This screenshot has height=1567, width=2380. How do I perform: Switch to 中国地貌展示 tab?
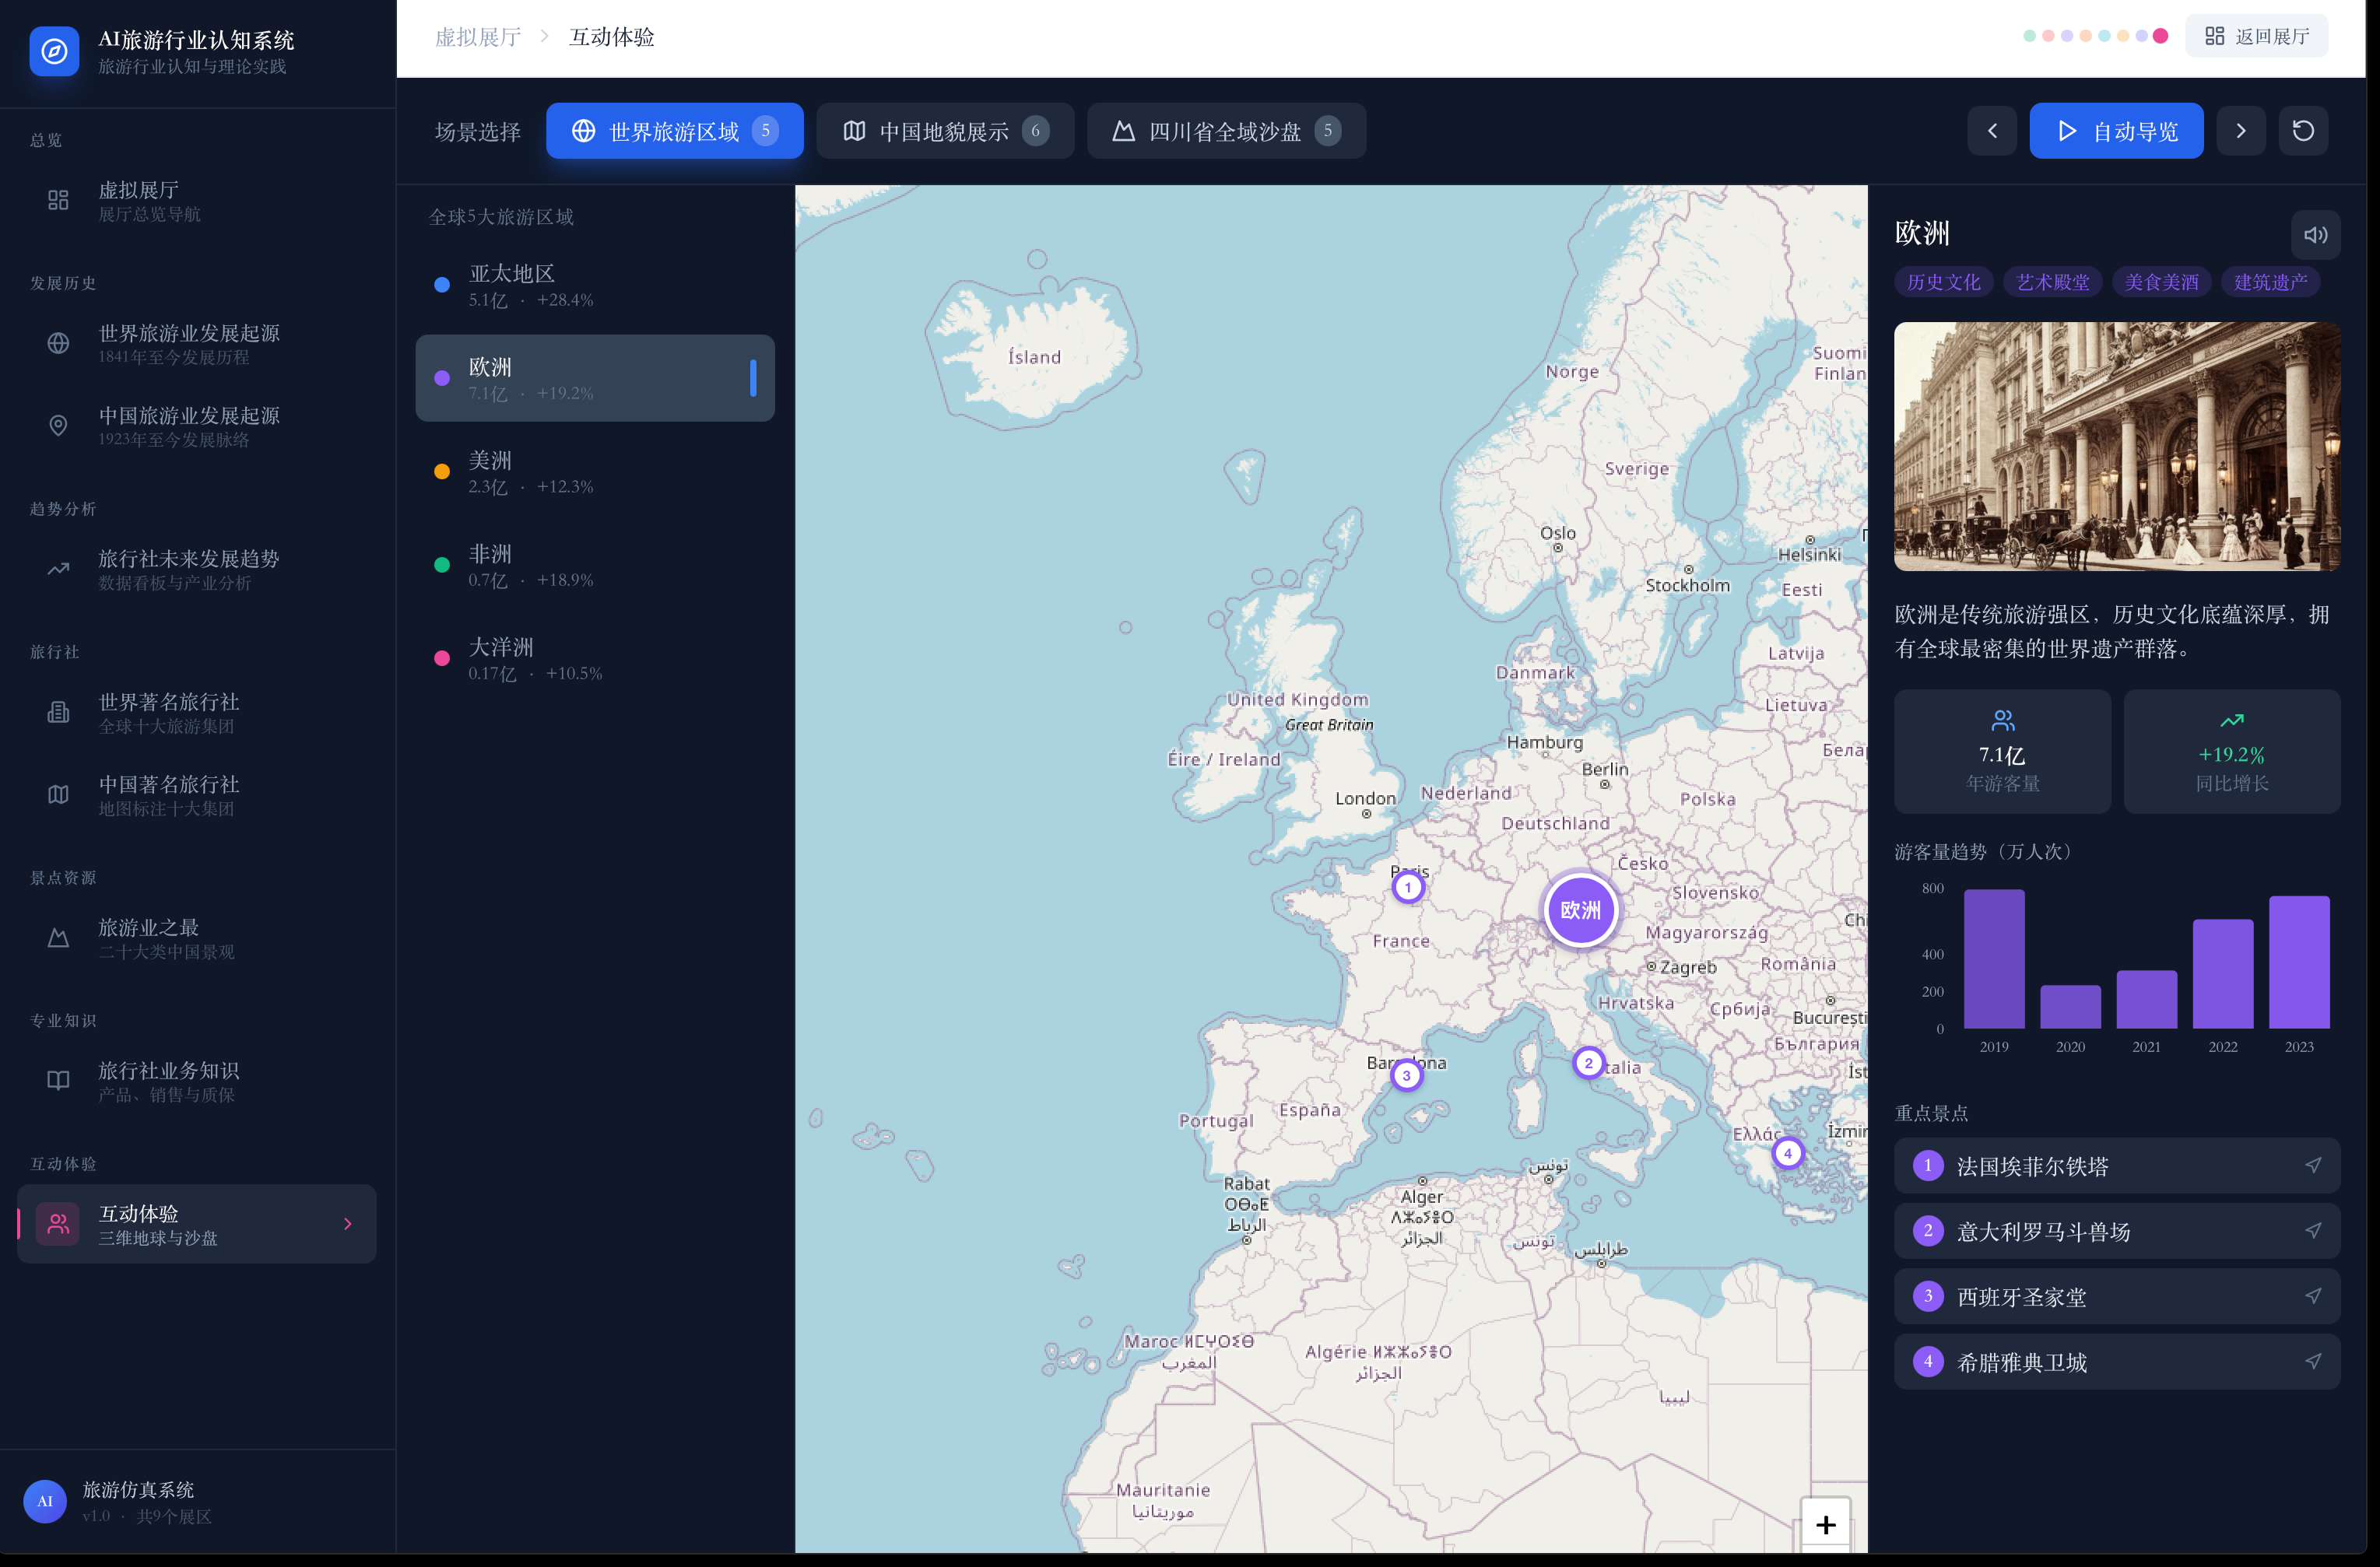click(945, 131)
